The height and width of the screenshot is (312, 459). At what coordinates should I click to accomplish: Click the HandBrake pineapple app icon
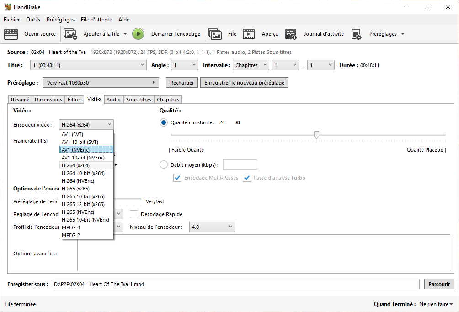point(6,6)
